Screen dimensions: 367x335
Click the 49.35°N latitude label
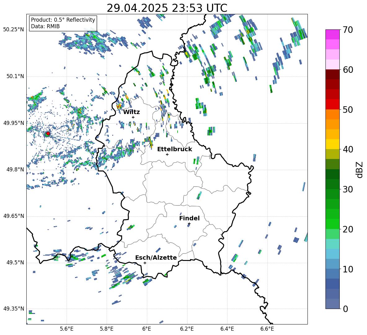pyautogui.click(x=14, y=309)
